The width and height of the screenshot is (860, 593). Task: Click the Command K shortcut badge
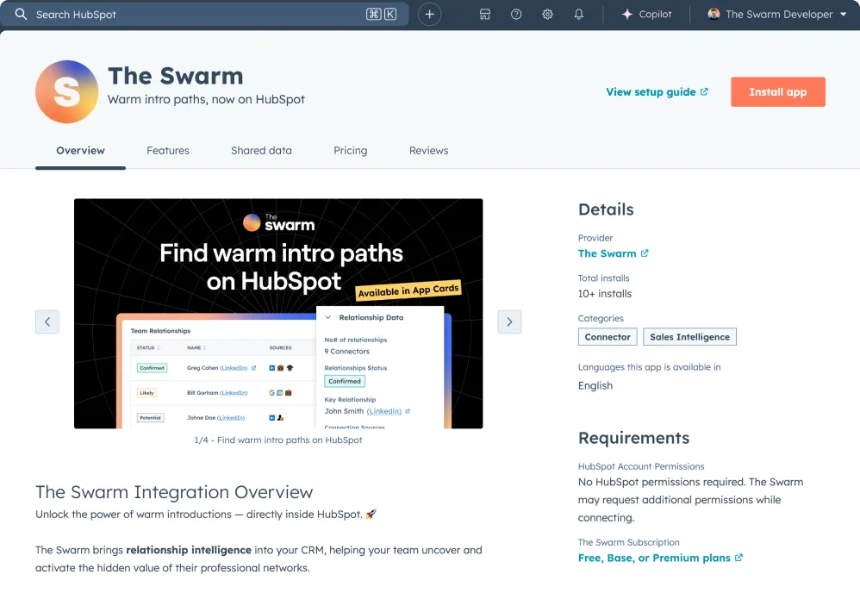[x=381, y=15]
